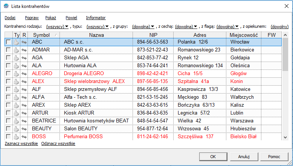Click the type icon in BEATRICE row
This screenshot has height=166, width=293.
[16, 121]
